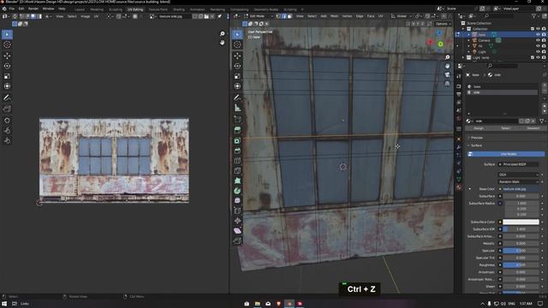The height and width of the screenshot is (308, 548).
Task: Toggle visibility eye for Light object
Action: click(x=538, y=51)
